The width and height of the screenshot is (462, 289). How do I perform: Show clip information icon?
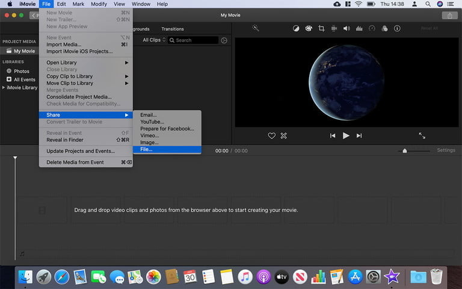coord(397,28)
